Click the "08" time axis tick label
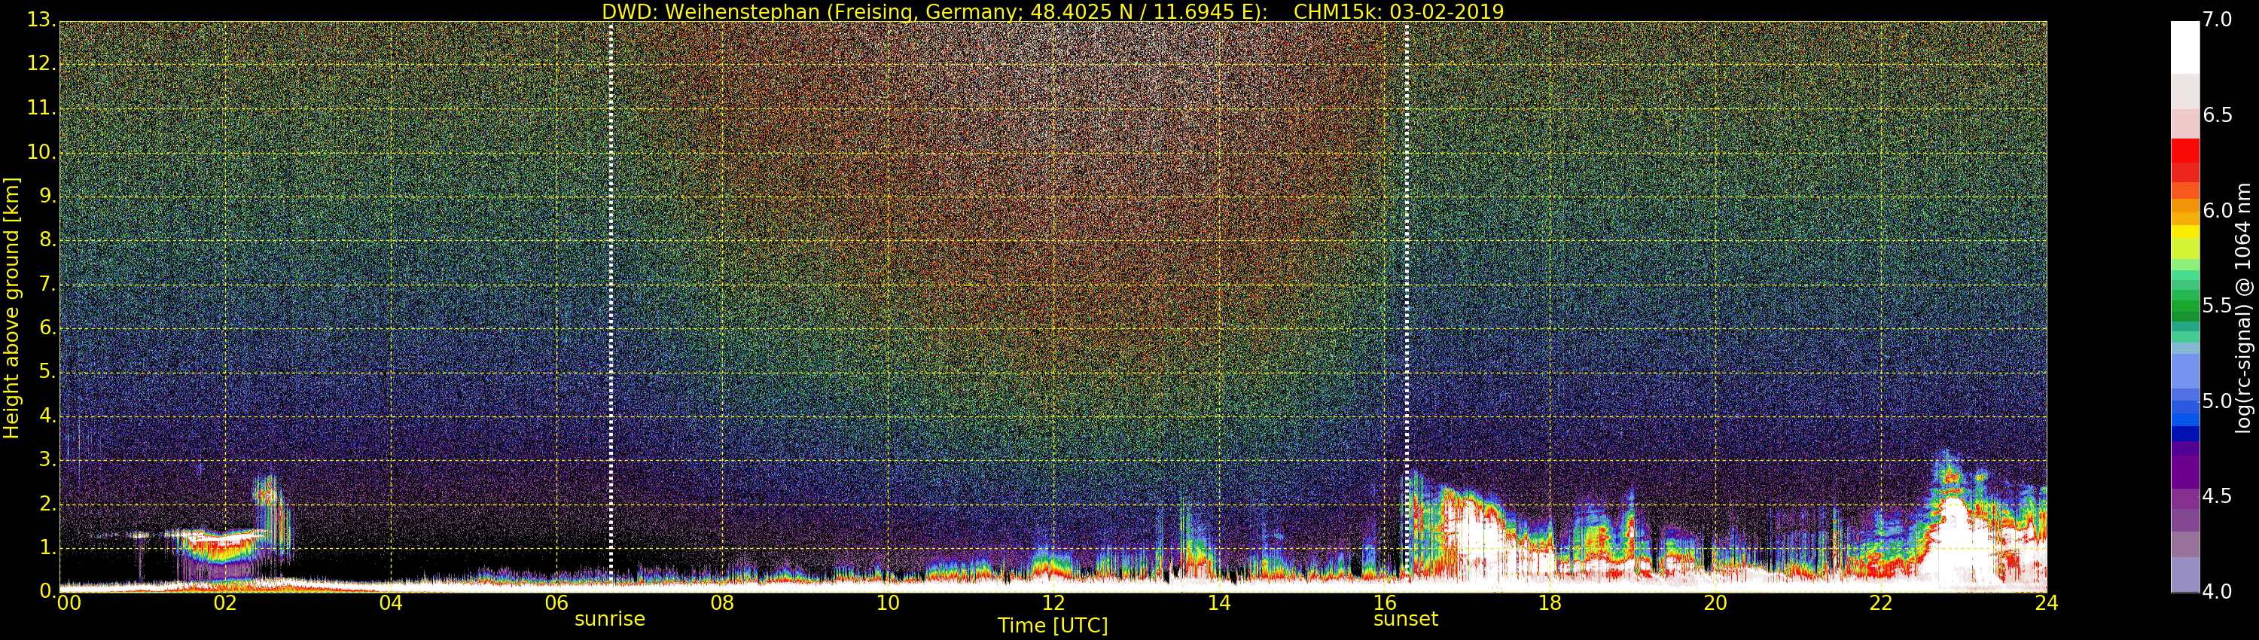 (721, 602)
